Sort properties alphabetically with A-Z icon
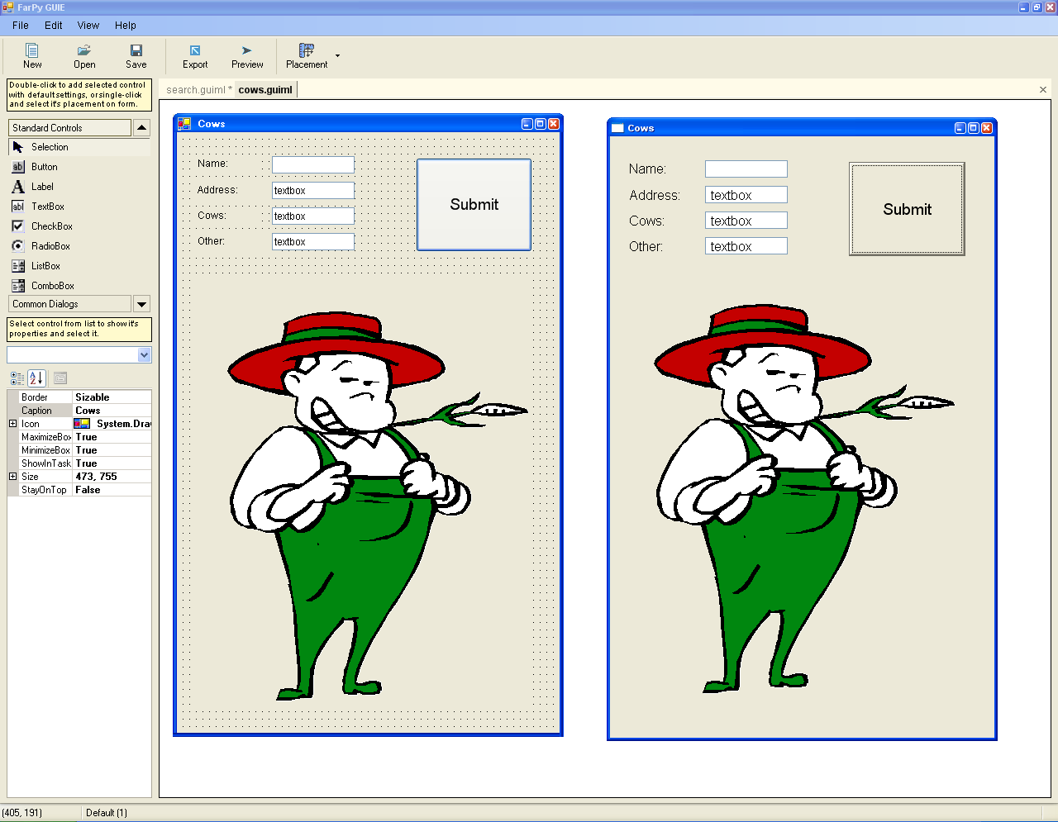The height and width of the screenshot is (822, 1058). (36, 378)
